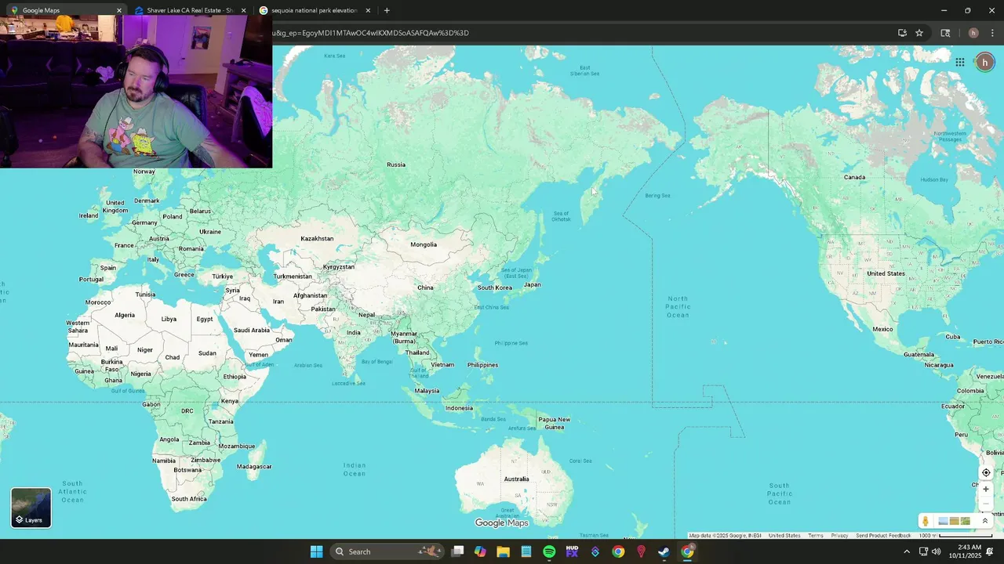Screen dimensions: 1004x564
Task: Switch to the sequoia national park elevation tab
Action: pos(314,10)
